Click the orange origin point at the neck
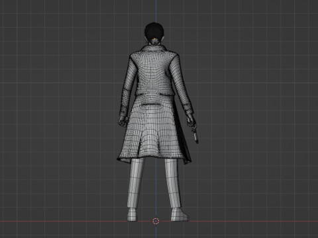 pos(155,40)
